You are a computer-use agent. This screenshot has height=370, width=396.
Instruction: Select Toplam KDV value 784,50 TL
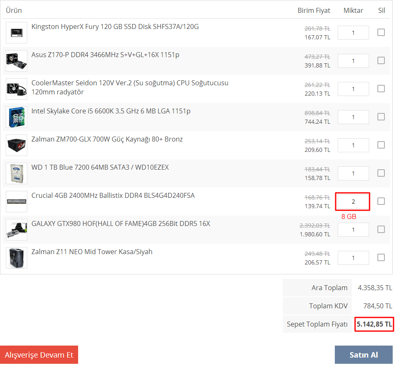click(x=378, y=306)
